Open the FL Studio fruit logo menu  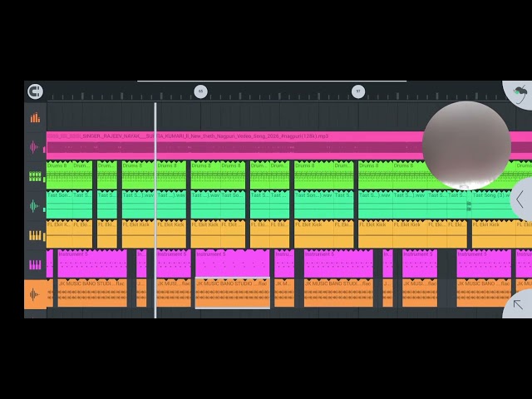(520, 94)
